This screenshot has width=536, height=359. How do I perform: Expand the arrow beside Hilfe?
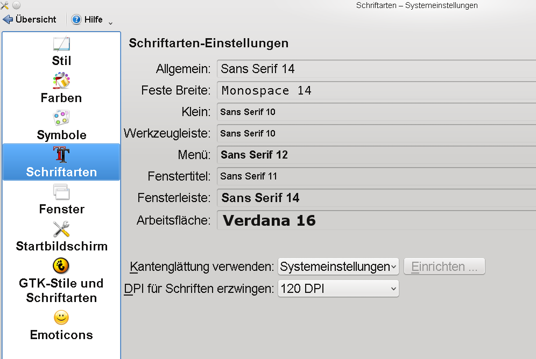(110, 23)
